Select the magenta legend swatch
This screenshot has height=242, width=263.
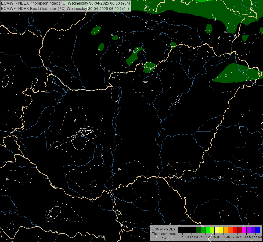tap(244, 230)
